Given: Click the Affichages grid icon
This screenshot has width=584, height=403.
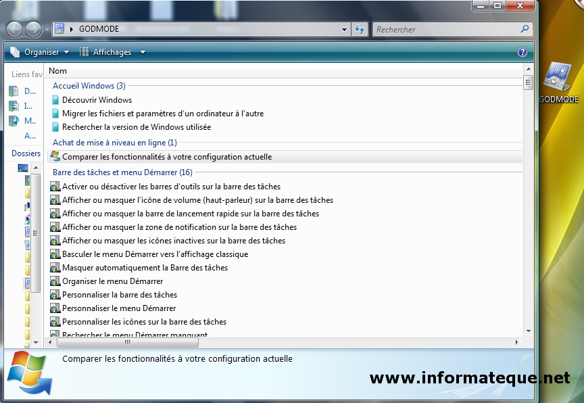Looking at the screenshot, I should (84, 52).
